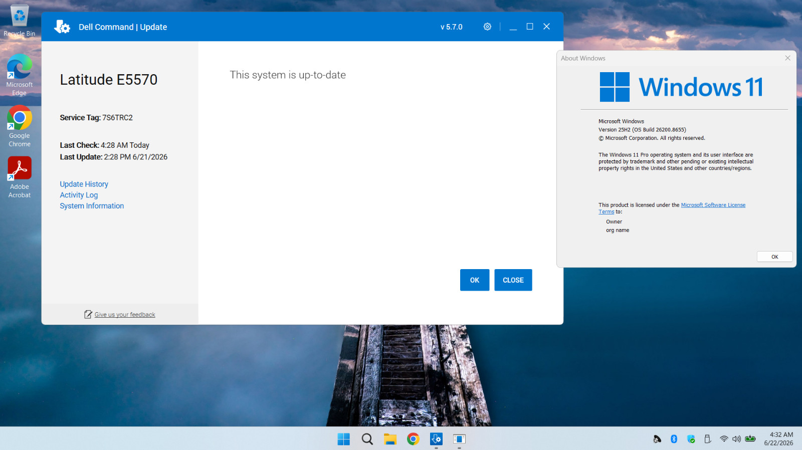Click the feedback pencil icon
Viewport: 802px width, 450px height.
click(x=88, y=314)
